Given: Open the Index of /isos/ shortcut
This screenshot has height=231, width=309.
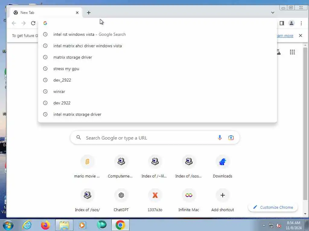Looking at the screenshot, I should 87,200.
